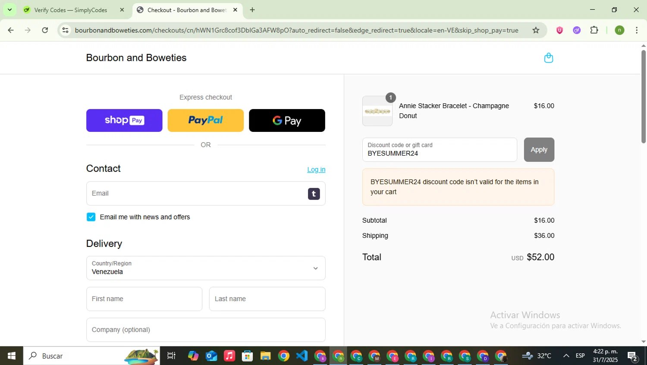Expand the Country/Region dropdown showing Venezuela
This screenshot has width=647, height=365.
coord(206,268)
